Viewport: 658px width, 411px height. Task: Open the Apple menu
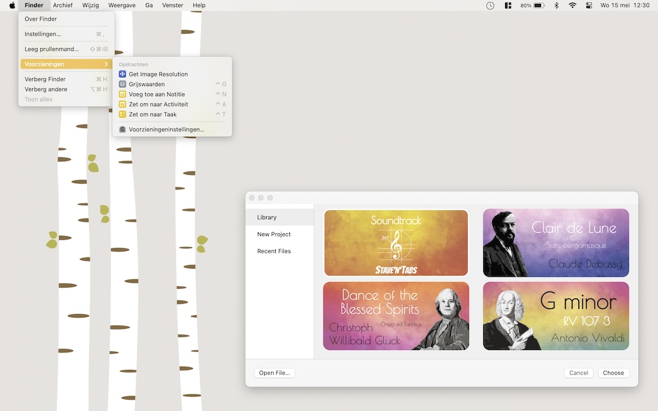[x=12, y=5]
